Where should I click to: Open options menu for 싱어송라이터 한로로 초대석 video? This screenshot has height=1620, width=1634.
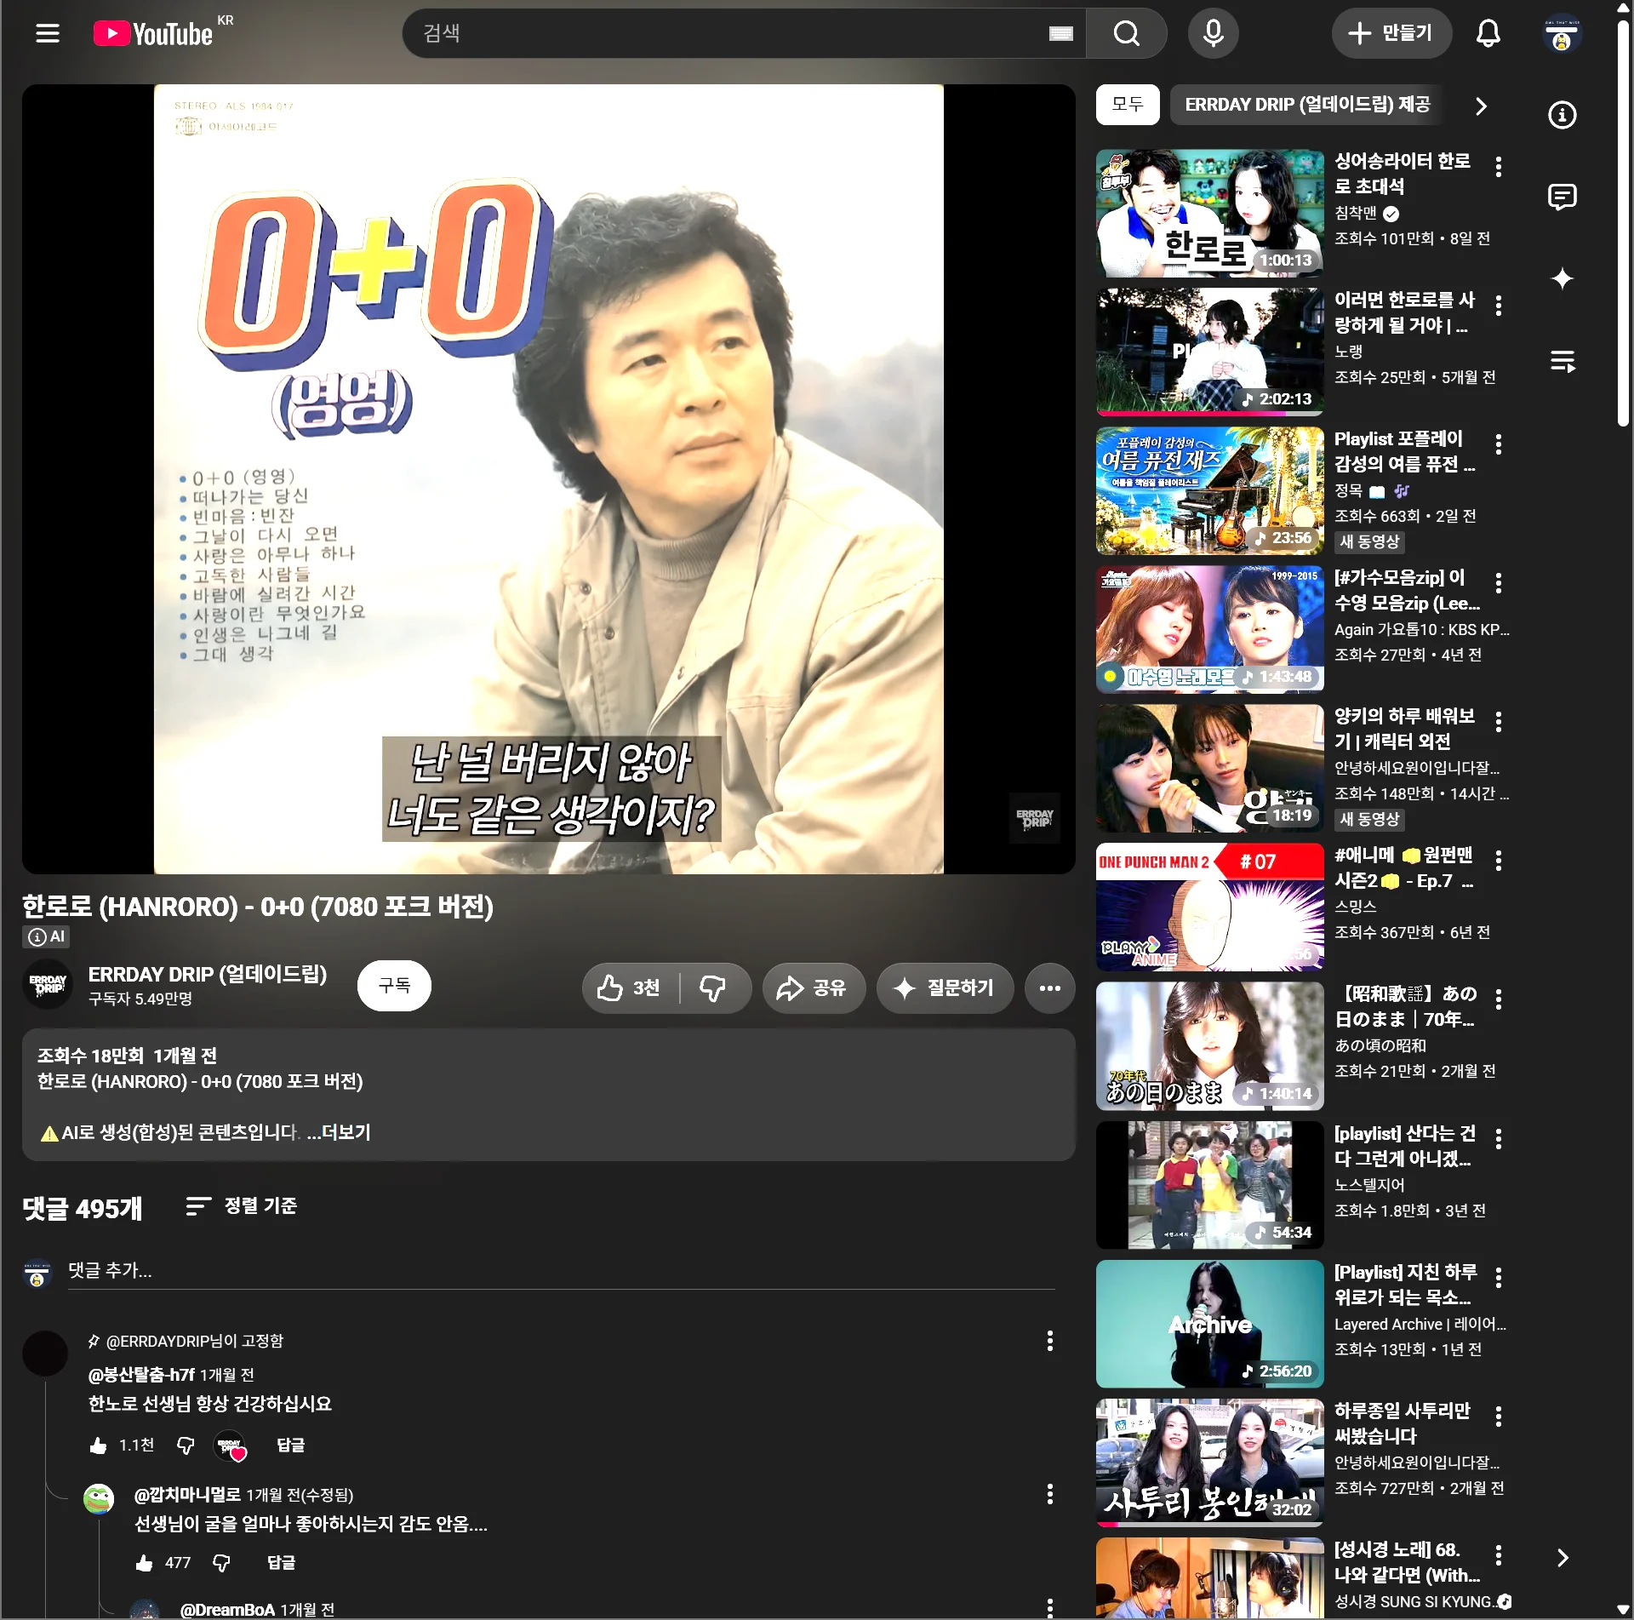[x=1498, y=167]
